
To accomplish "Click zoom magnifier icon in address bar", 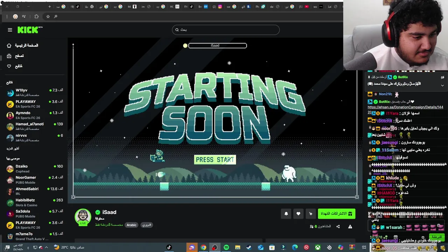I will (56, 16).
